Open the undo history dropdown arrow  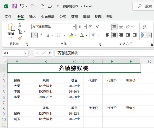pyautogui.click(x=27, y=6)
